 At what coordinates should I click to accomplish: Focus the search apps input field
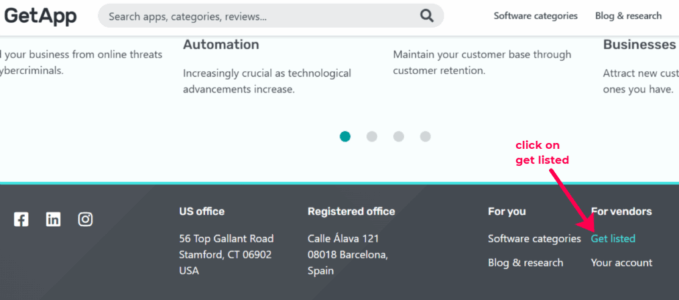coord(271,16)
